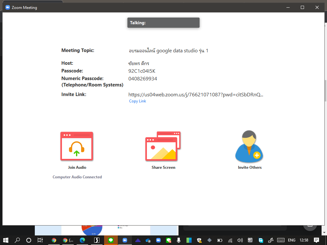
Task: Click the Talking indicator bar
Action: pos(163,23)
